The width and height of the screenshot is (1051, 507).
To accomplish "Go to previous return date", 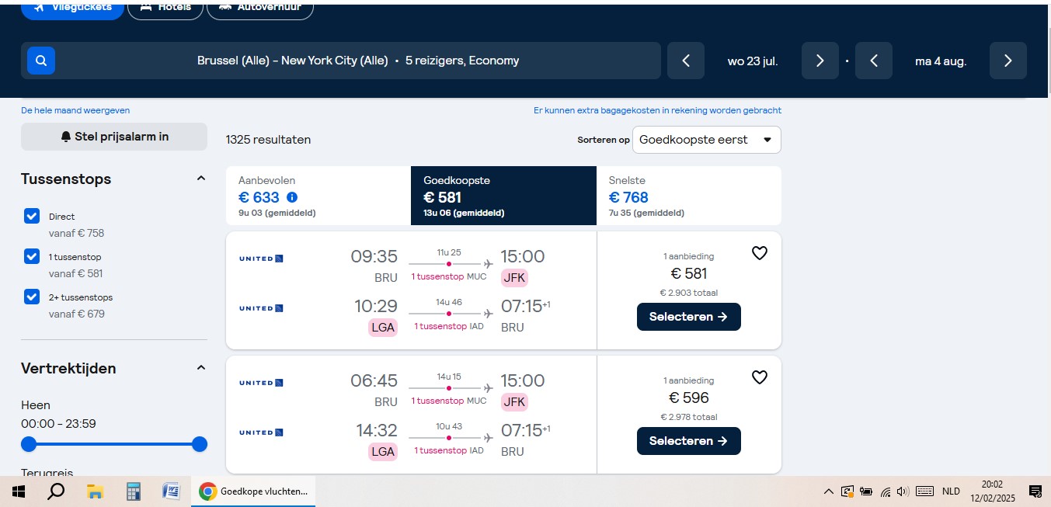I will pyautogui.click(x=874, y=61).
